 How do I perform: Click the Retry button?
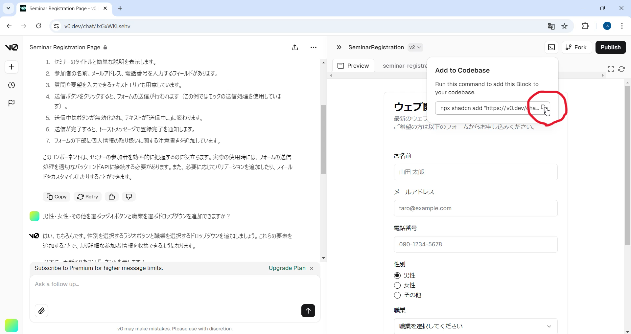click(x=87, y=197)
